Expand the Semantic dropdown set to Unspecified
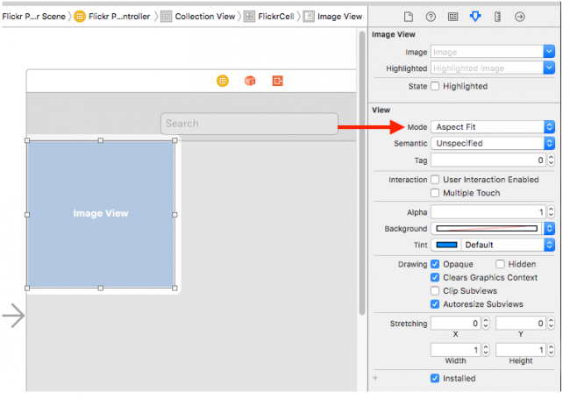 [x=493, y=143]
